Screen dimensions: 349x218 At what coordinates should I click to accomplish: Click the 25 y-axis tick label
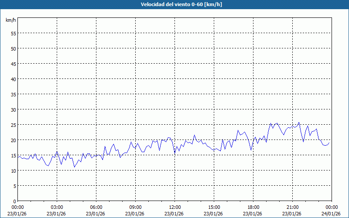tap(13, 125)
